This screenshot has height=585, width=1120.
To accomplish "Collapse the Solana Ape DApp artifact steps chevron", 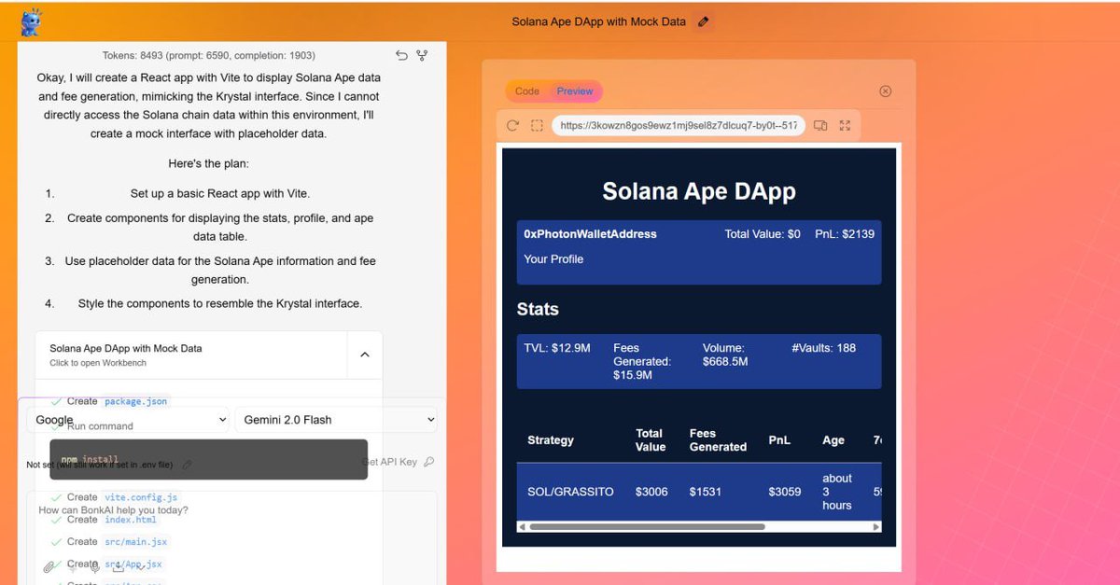I will [x=365, y=355].
